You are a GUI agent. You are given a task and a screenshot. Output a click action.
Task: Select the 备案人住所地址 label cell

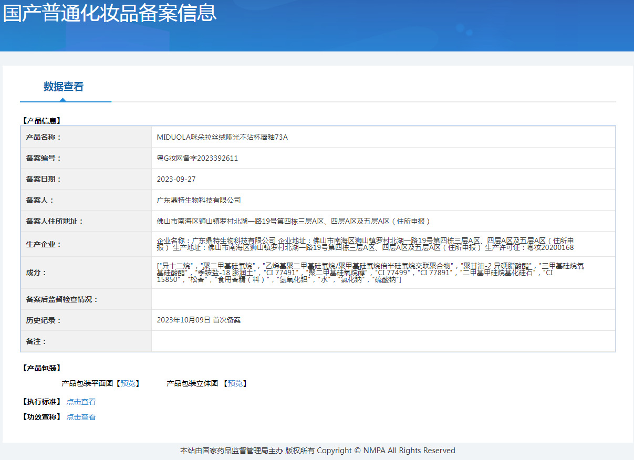coord(86,221)
